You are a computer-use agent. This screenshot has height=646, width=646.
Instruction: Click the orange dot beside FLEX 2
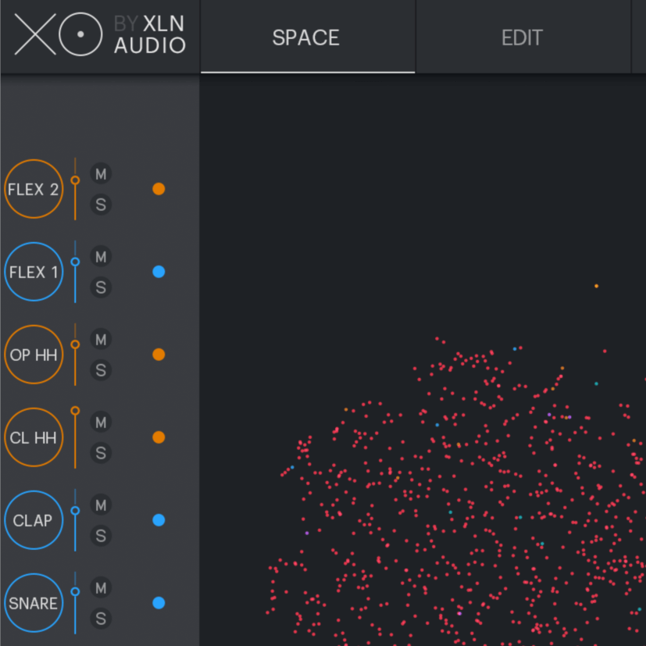(x=159, y=189)
